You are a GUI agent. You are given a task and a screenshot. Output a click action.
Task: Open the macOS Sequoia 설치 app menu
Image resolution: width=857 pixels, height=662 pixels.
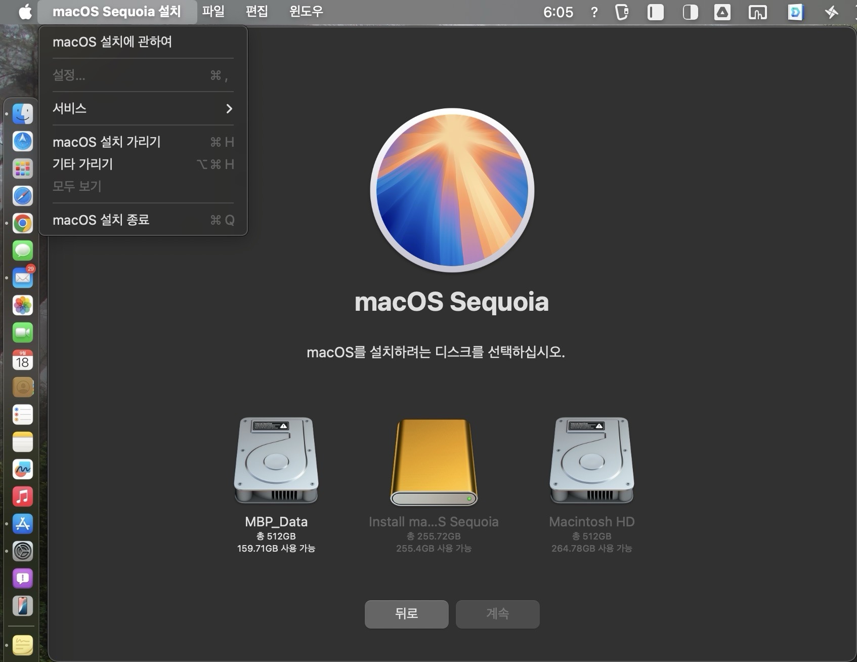point(117,12)
